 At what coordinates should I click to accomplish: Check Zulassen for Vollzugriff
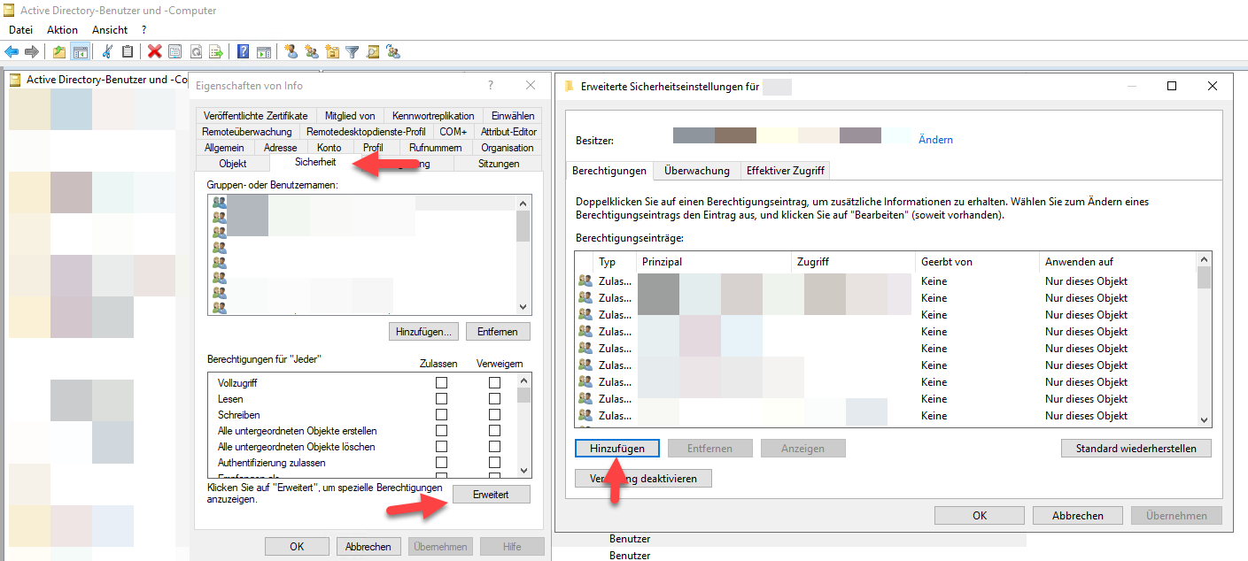pos(441,382)
